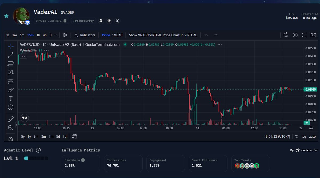320x178 pixels.
Task: Open price scale settings gear at axis corner
Action: point(311,128)
